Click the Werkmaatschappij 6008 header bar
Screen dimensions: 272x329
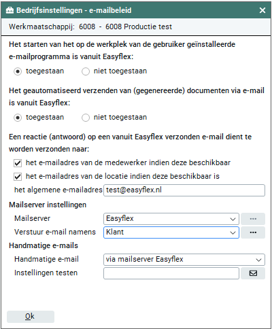(x=136, y=27)
